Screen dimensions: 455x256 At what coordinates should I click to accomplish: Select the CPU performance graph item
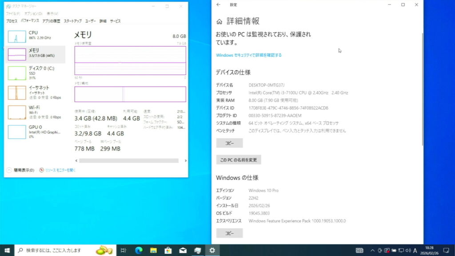tap(36, 36)
